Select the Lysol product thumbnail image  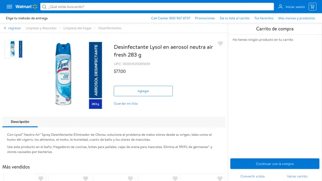click(x=14, y=49)
